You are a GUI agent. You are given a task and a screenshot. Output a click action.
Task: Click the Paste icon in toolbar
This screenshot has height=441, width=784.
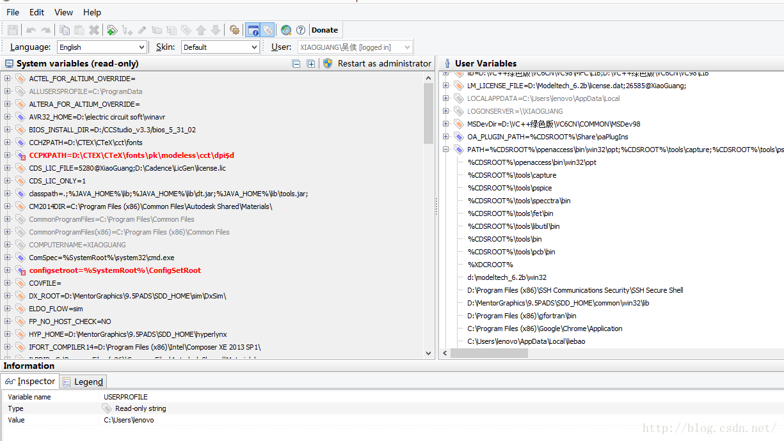[79, 30]
